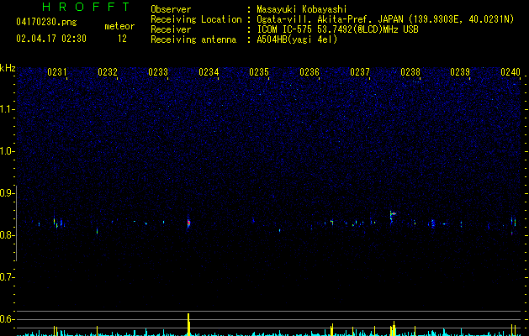The height and width of the screenshot is (336, 529).
Task: Click the Observer label
Action: point(171,9)
